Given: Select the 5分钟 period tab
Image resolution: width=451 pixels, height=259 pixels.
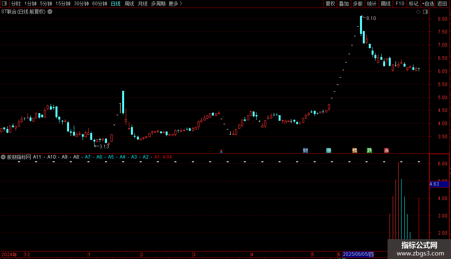Looking at the screenshot, I should tap(46, 4).
